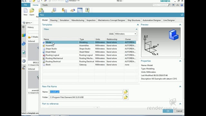Click the Routing Electrical template icon
The image size is (206, 116).
click(x=44, y=62)
